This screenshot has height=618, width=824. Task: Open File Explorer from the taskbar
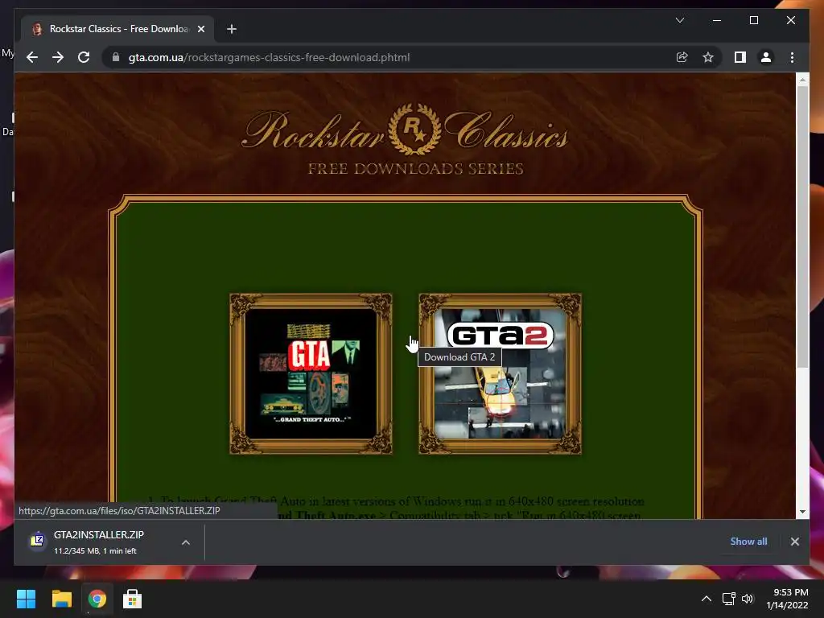pyautogui.click(x=61, y=599)
